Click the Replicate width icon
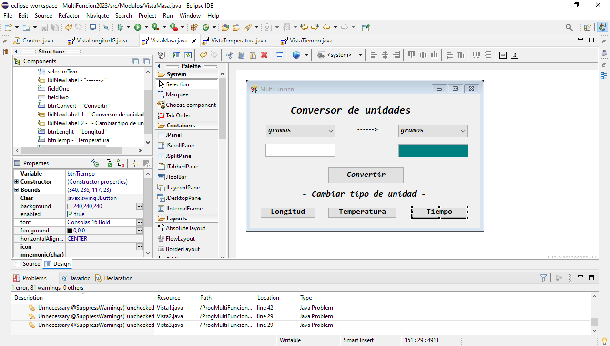 (x=449, y=55)
